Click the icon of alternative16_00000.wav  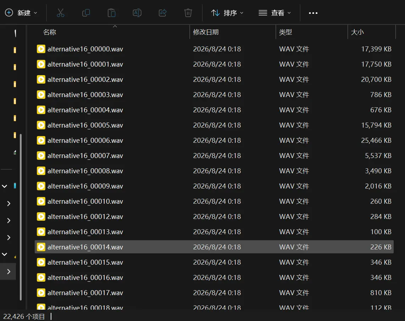[x=41, y=49]
